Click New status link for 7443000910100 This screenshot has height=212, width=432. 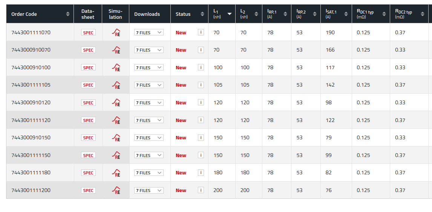pos(181,67)
